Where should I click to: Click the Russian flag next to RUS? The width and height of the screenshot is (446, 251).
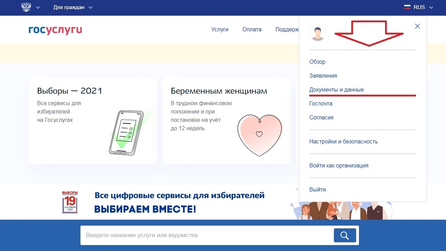coord(408,6)
